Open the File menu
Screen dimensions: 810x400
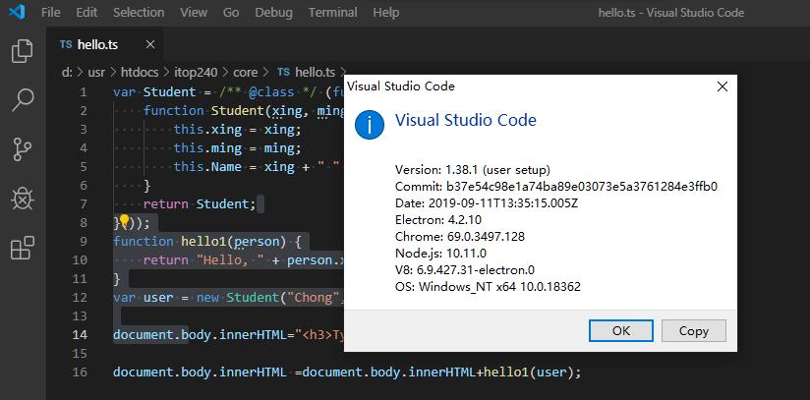[x=51, y=13]
